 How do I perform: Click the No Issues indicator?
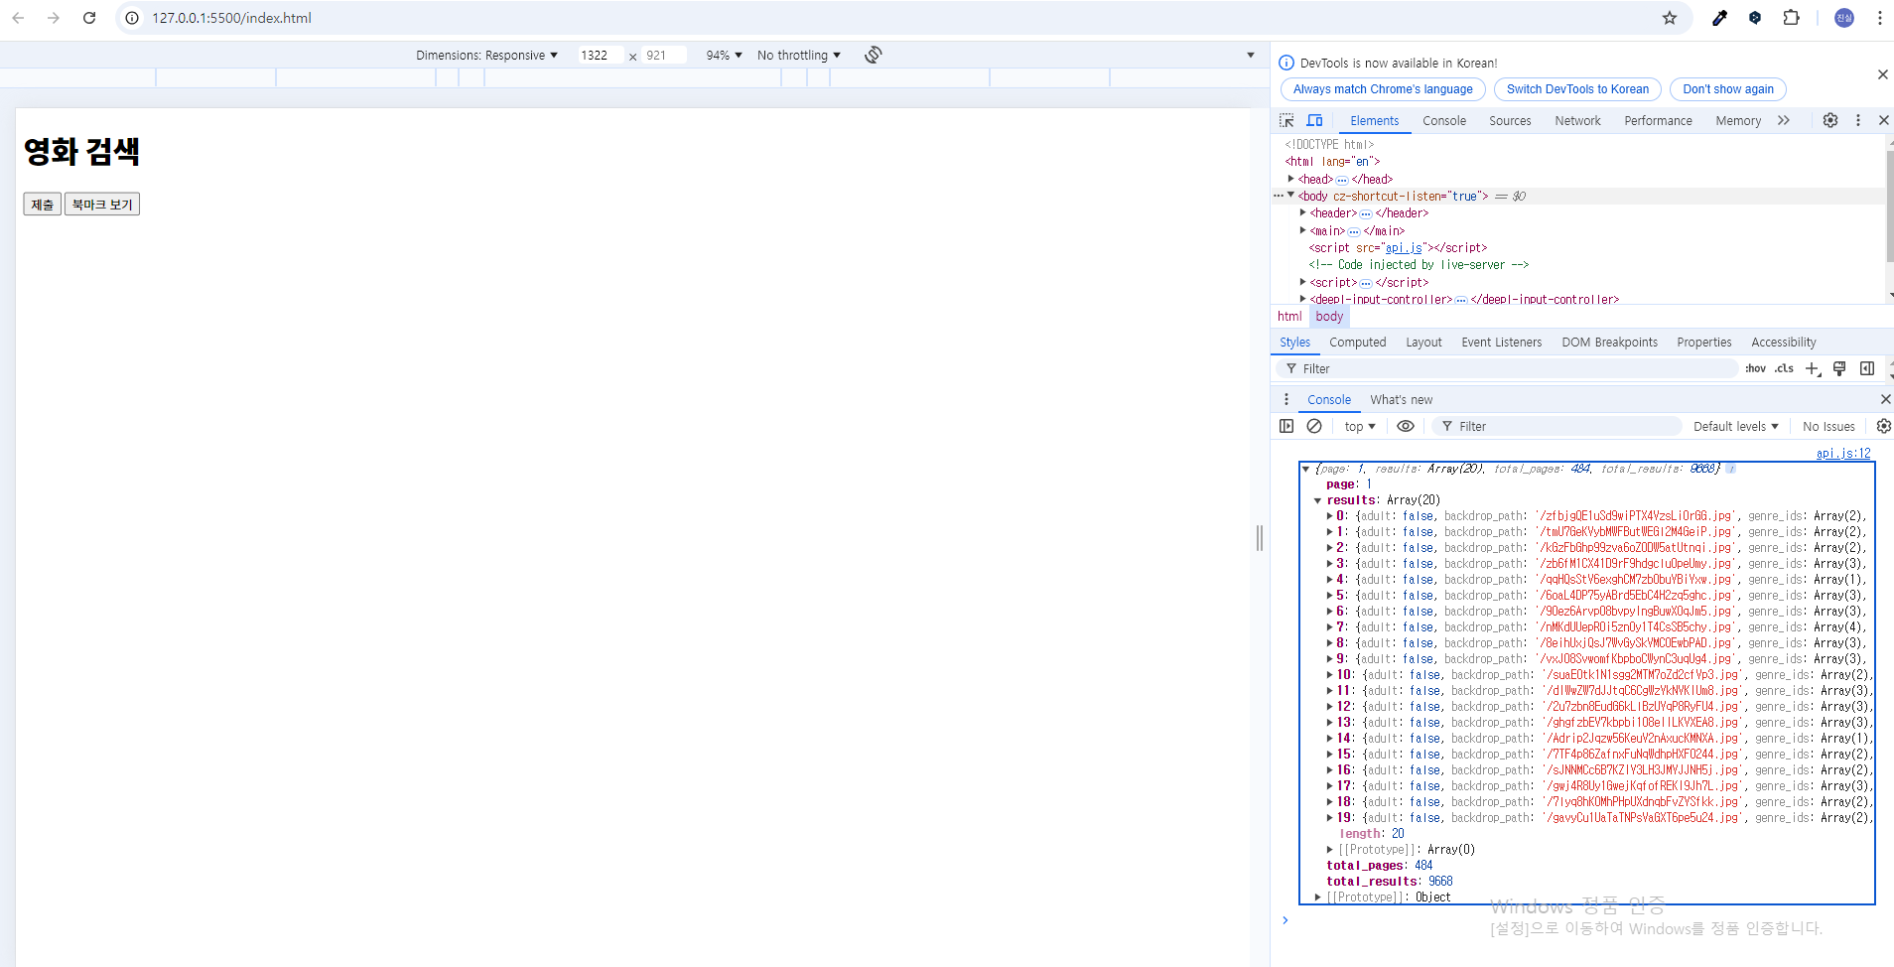[1828, 426]
